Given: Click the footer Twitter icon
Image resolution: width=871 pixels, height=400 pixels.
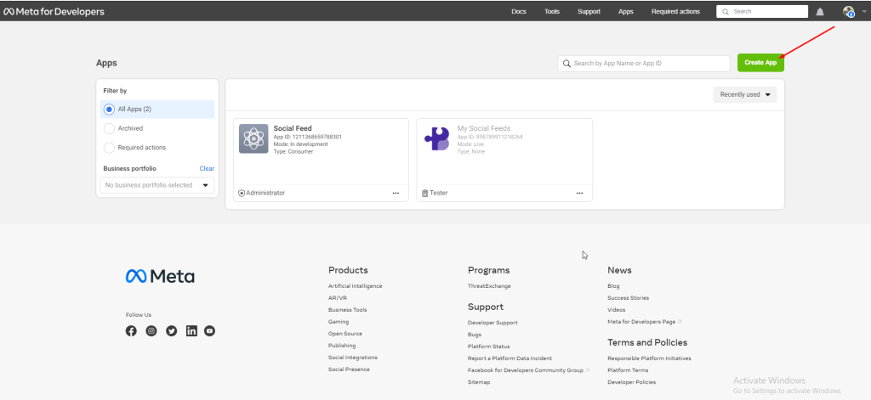Looking at the screenshot, I should click(x=172, y=331).
